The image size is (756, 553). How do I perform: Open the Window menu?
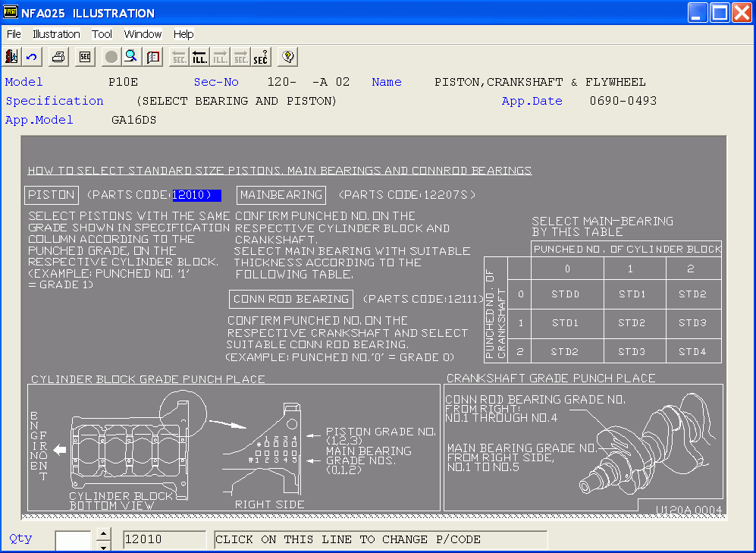point(143,34)
